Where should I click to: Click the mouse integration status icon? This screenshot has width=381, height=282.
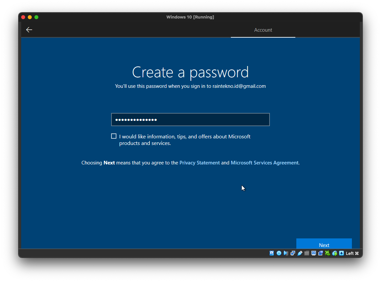pos(335,253)
